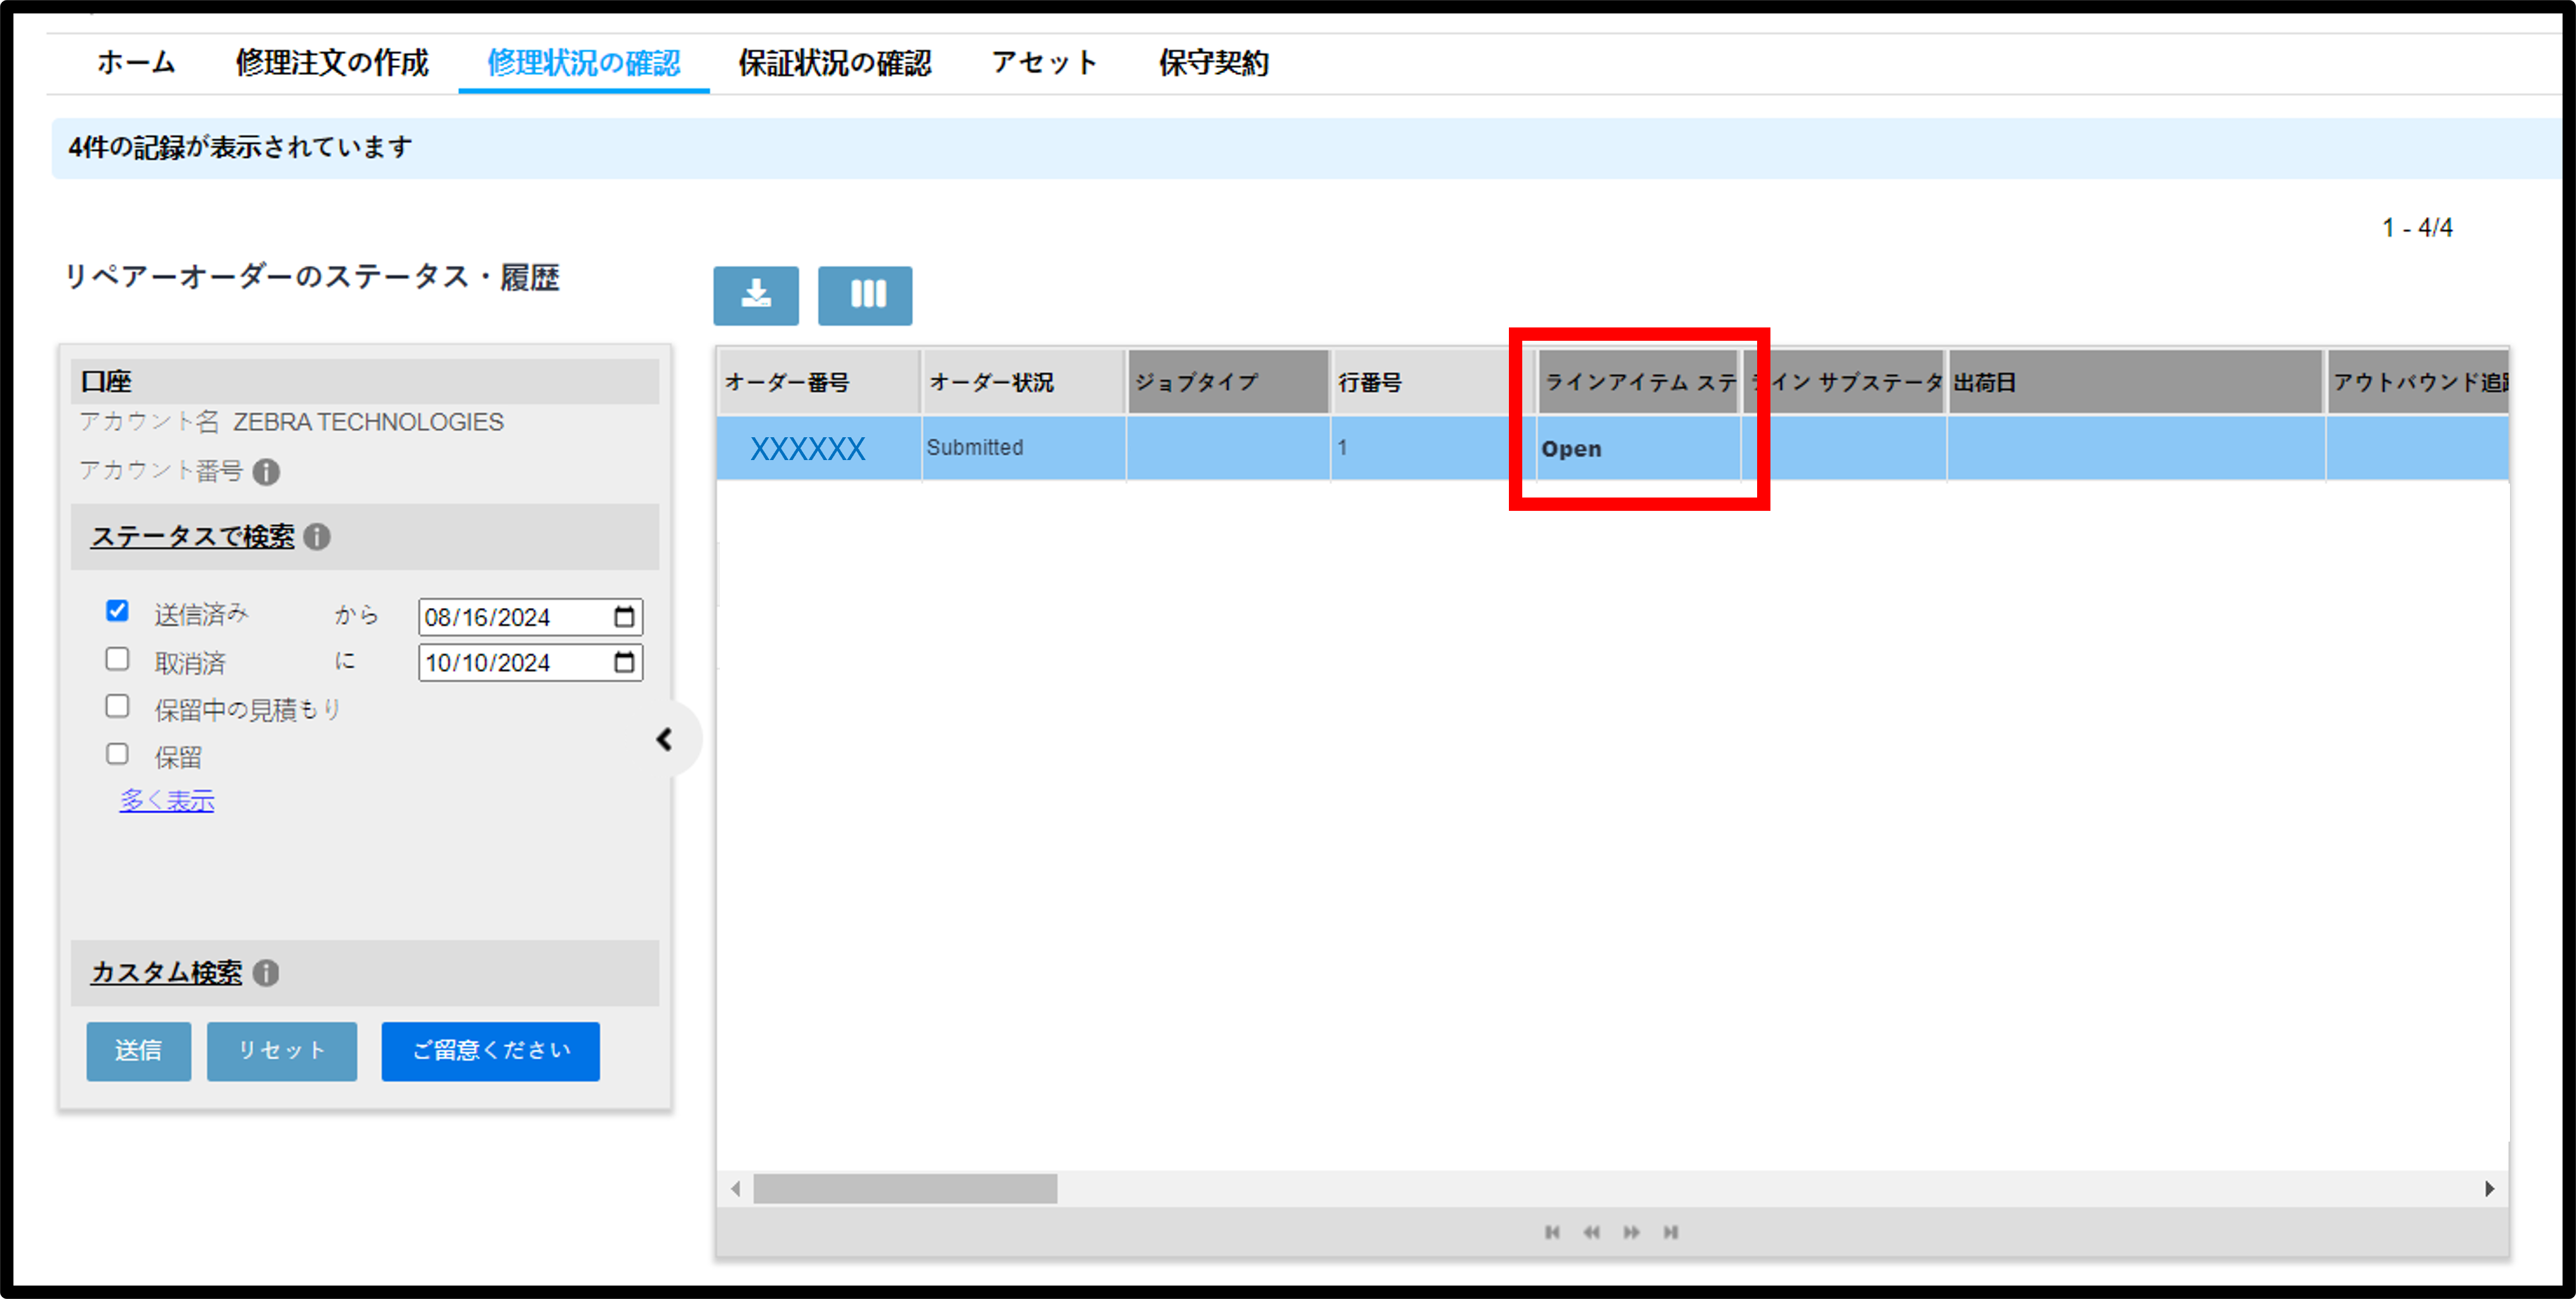Click the from-date field 08/16/2024

pyautogui.click(x=531, y=617)
